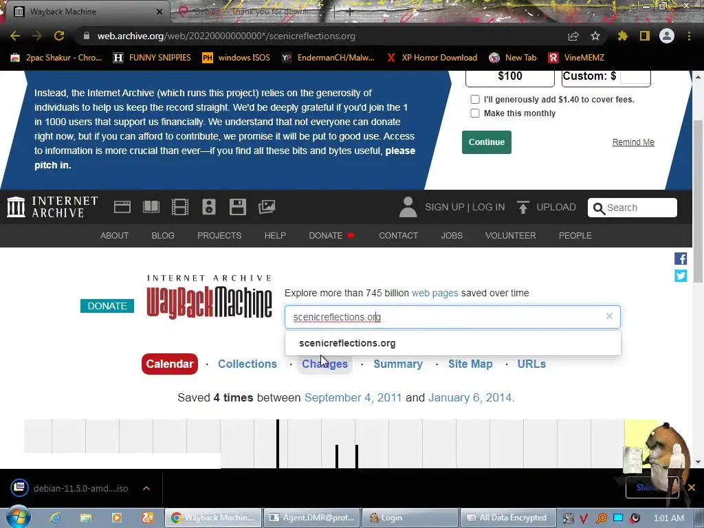Check 'Make this monthly' checkbox
704x528 pixels.
pos(475,113)
